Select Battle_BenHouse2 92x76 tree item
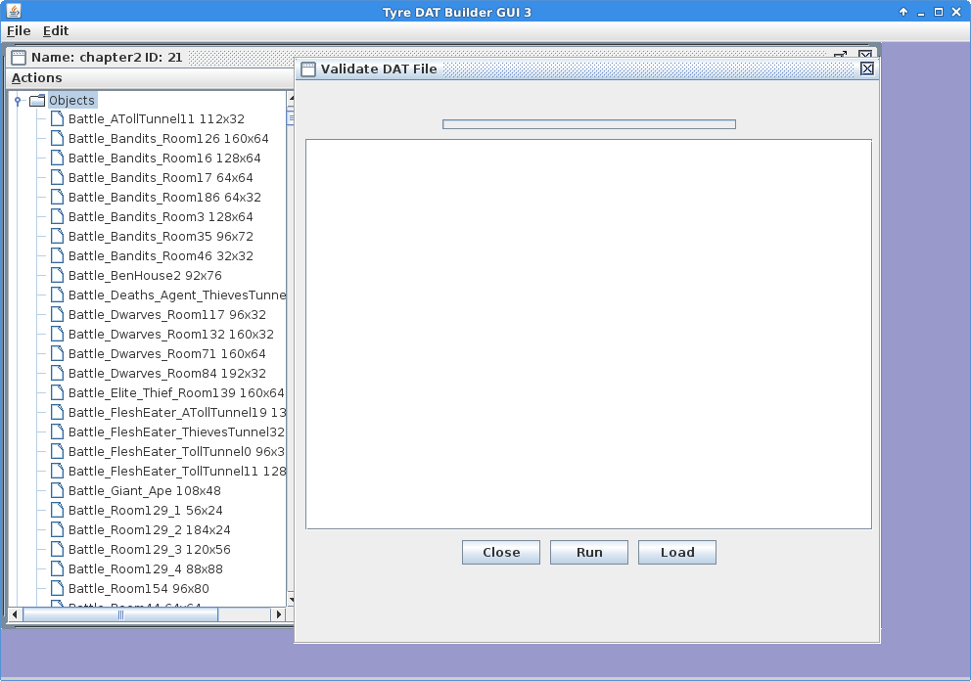 point(145,276)
